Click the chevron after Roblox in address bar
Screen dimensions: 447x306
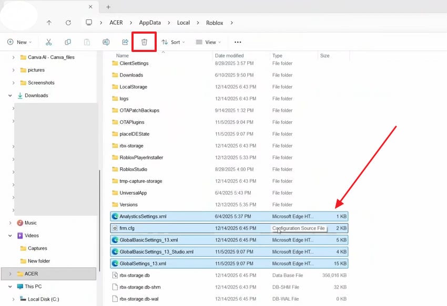(232, 23)
